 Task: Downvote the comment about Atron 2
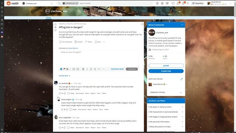(x=65, y=93)
